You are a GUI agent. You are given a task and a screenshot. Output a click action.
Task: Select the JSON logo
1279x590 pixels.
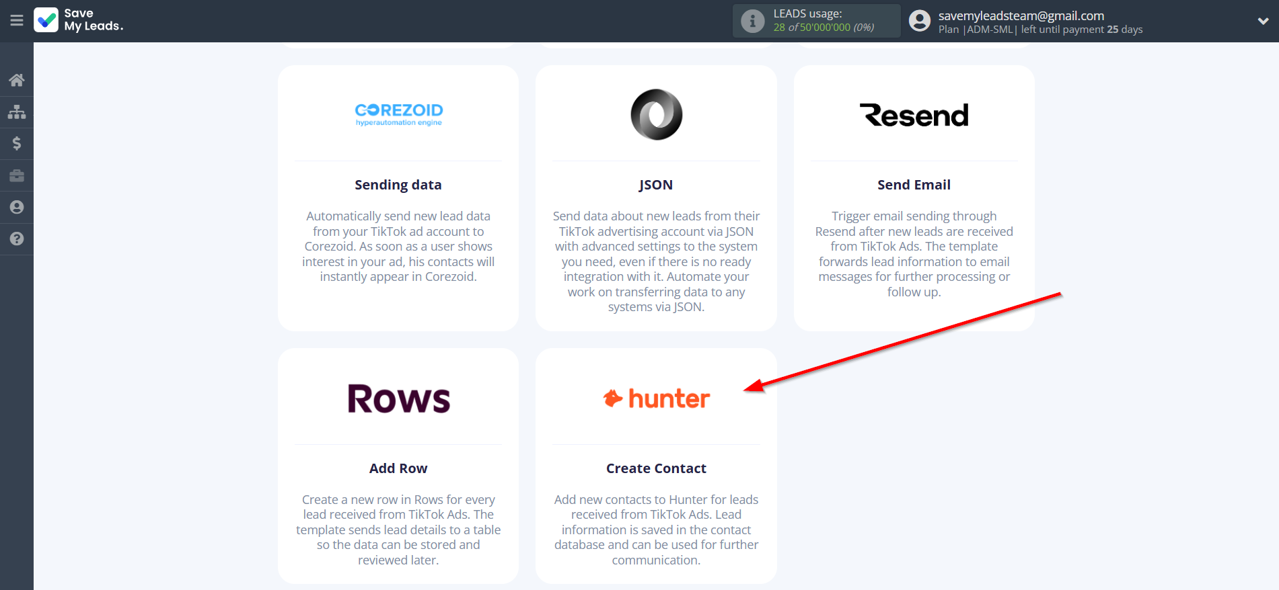[x=657, y=114]
